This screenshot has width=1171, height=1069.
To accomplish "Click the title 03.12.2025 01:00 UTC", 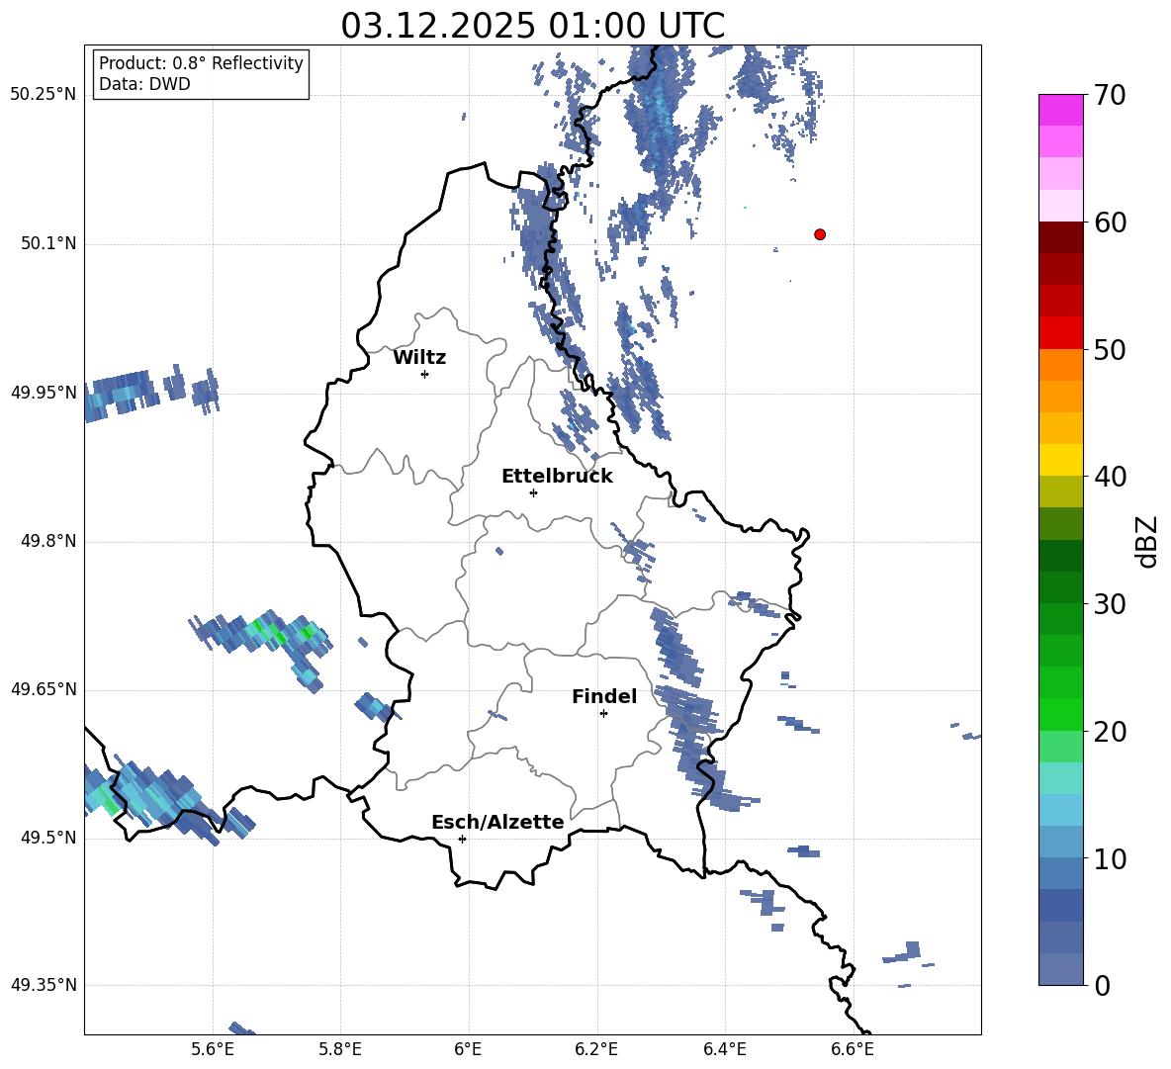I will [x=532, y=26].
